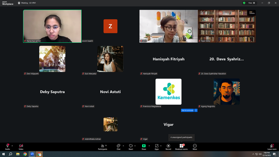Select Agung Nugroho's avatar
This screenshot has height=157, width=279.
click(227, 92)
